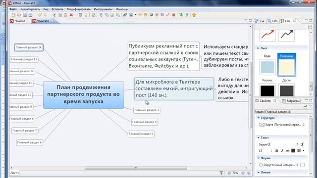Create a new workbook from the toolbar

[x=13, y=15]
